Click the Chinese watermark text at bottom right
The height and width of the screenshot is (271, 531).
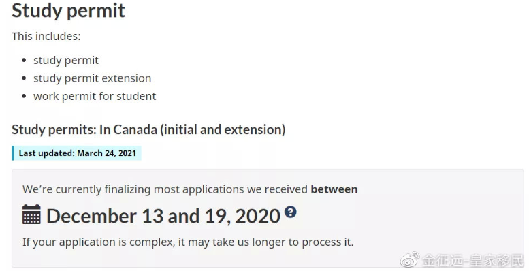point(472,261)
